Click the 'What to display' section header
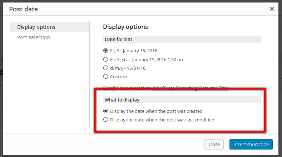 pos(182,100)
